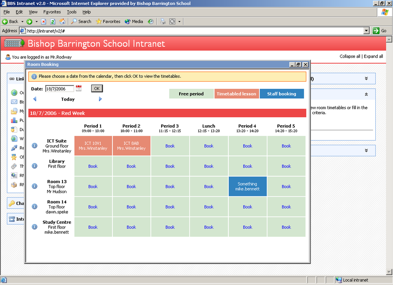Show info for Library room
Screen dimensions: 393x285
click(x=35, y=166)
